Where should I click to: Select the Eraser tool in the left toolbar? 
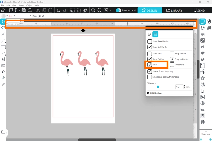coord(3,72)
